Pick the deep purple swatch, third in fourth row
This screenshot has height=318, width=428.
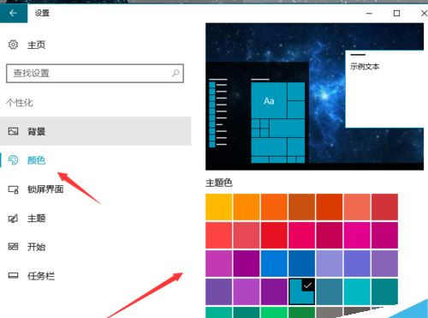click(x=274, y=291)
